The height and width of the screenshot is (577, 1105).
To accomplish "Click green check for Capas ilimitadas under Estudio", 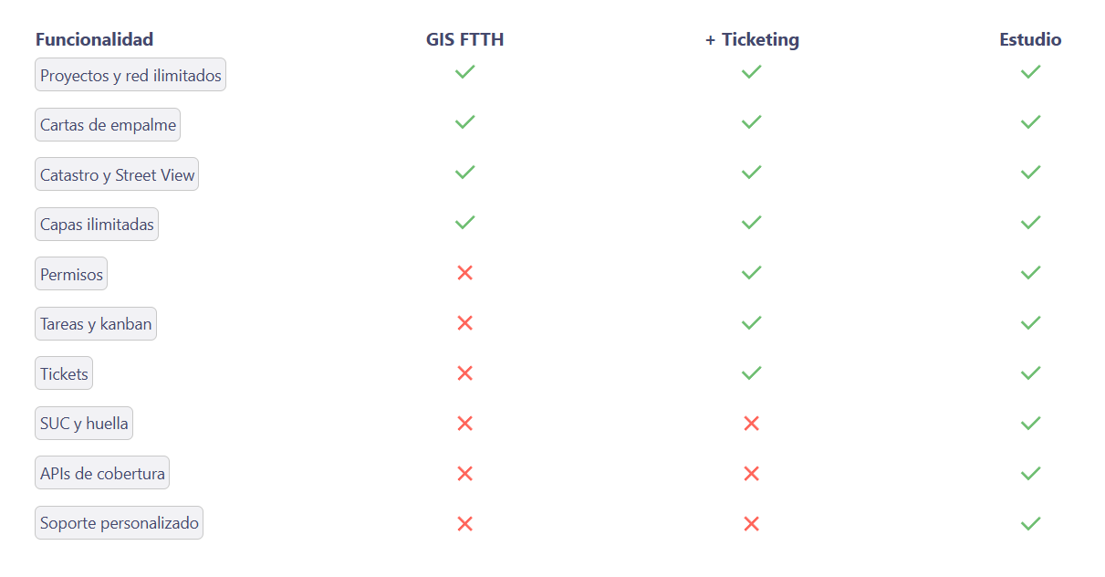I will click(1030, 222).
